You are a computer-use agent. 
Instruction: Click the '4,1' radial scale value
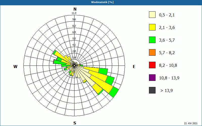pyautogui.click(x=74, y=45)
